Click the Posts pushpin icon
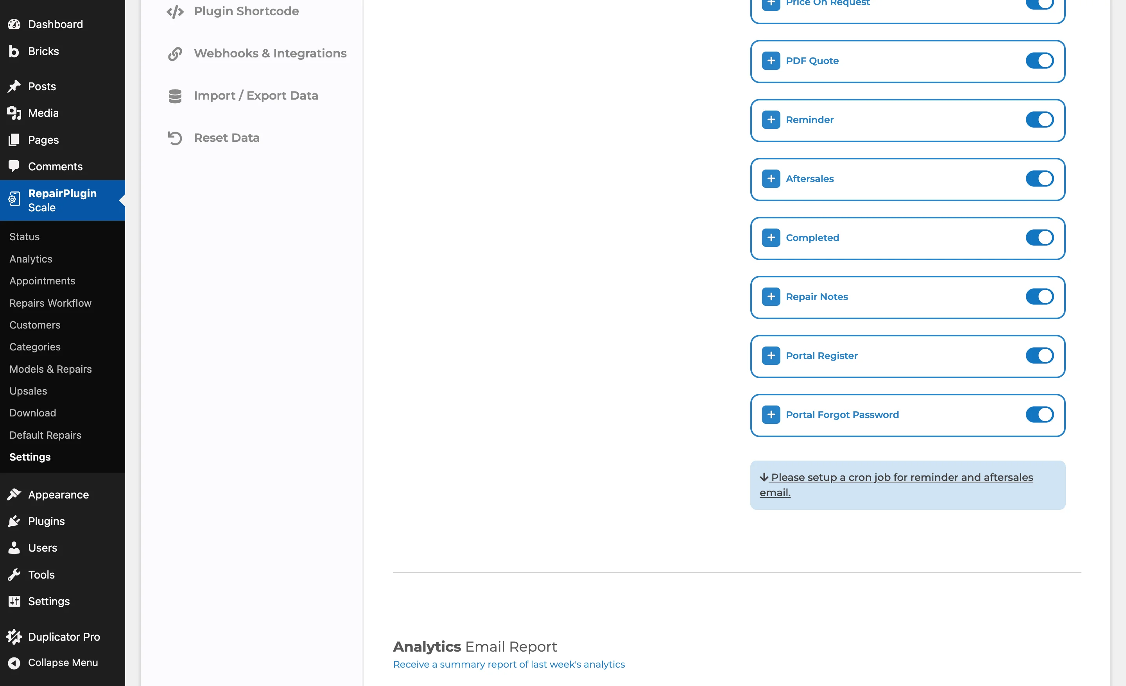Image resolution: width=1126 pixels, height=686 pixels. 14,86
